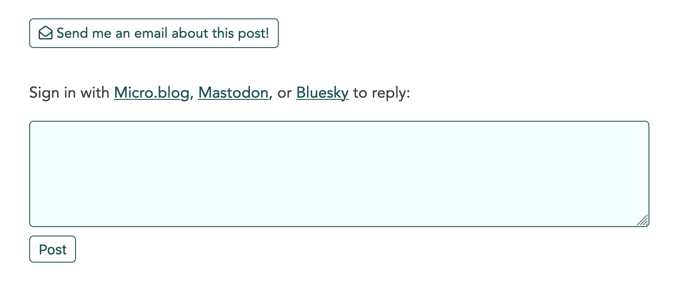The image size is (676, 281).
Task: Focus the reply text area
Action: click(339, 174)
